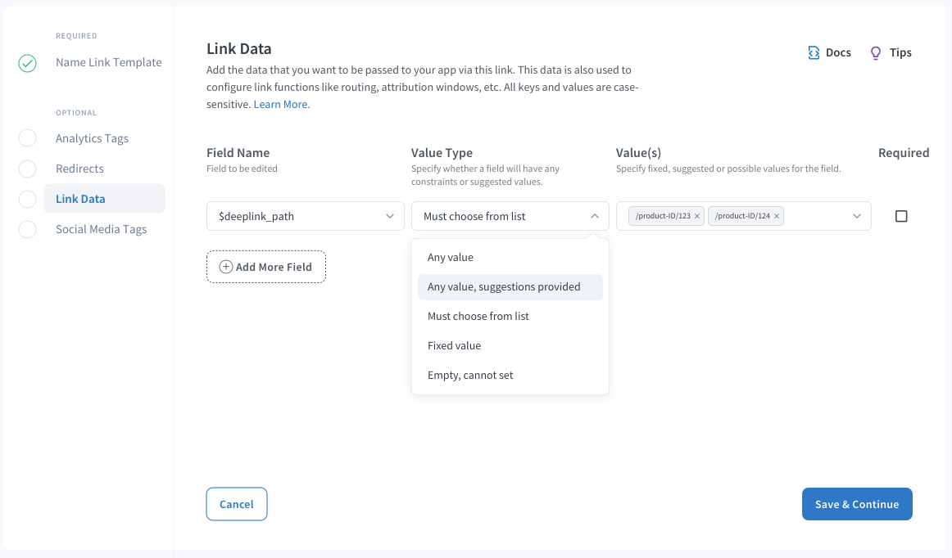Collapse the Value Type dropdown
This screenshot has height=558, width=952.
[594, 217]
